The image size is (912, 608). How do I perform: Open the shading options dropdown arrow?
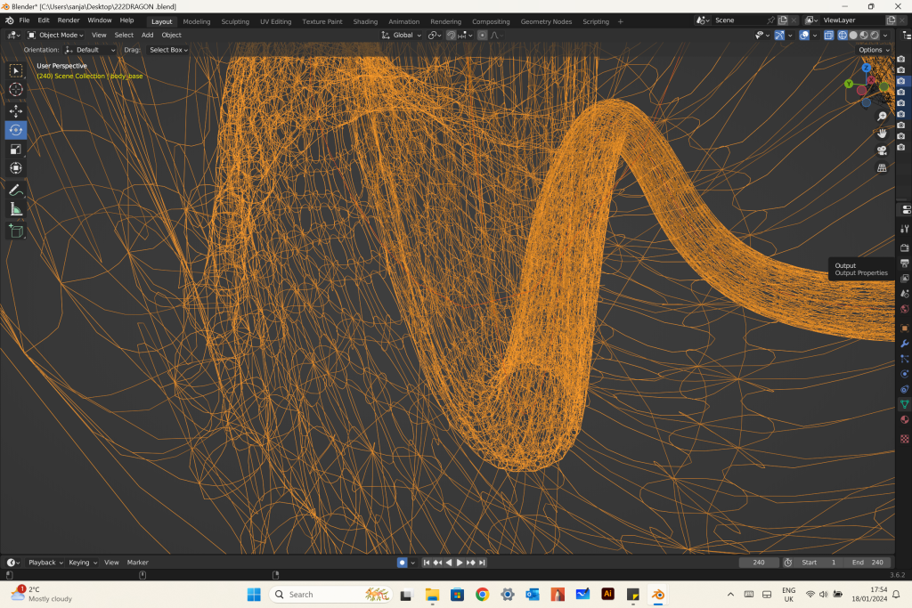885,36
